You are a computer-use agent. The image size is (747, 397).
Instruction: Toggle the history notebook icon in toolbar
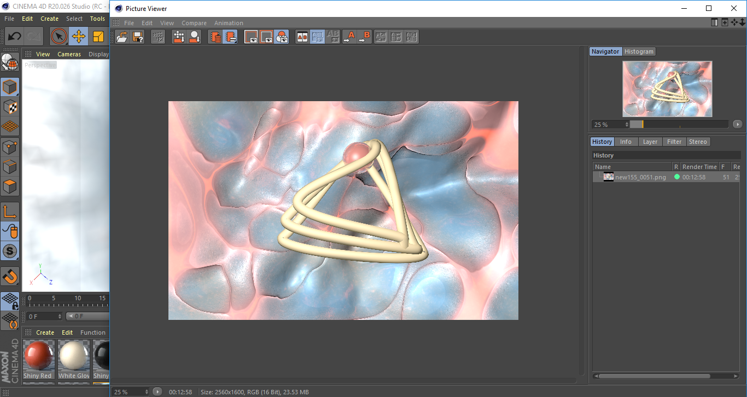tap(231, 37)
